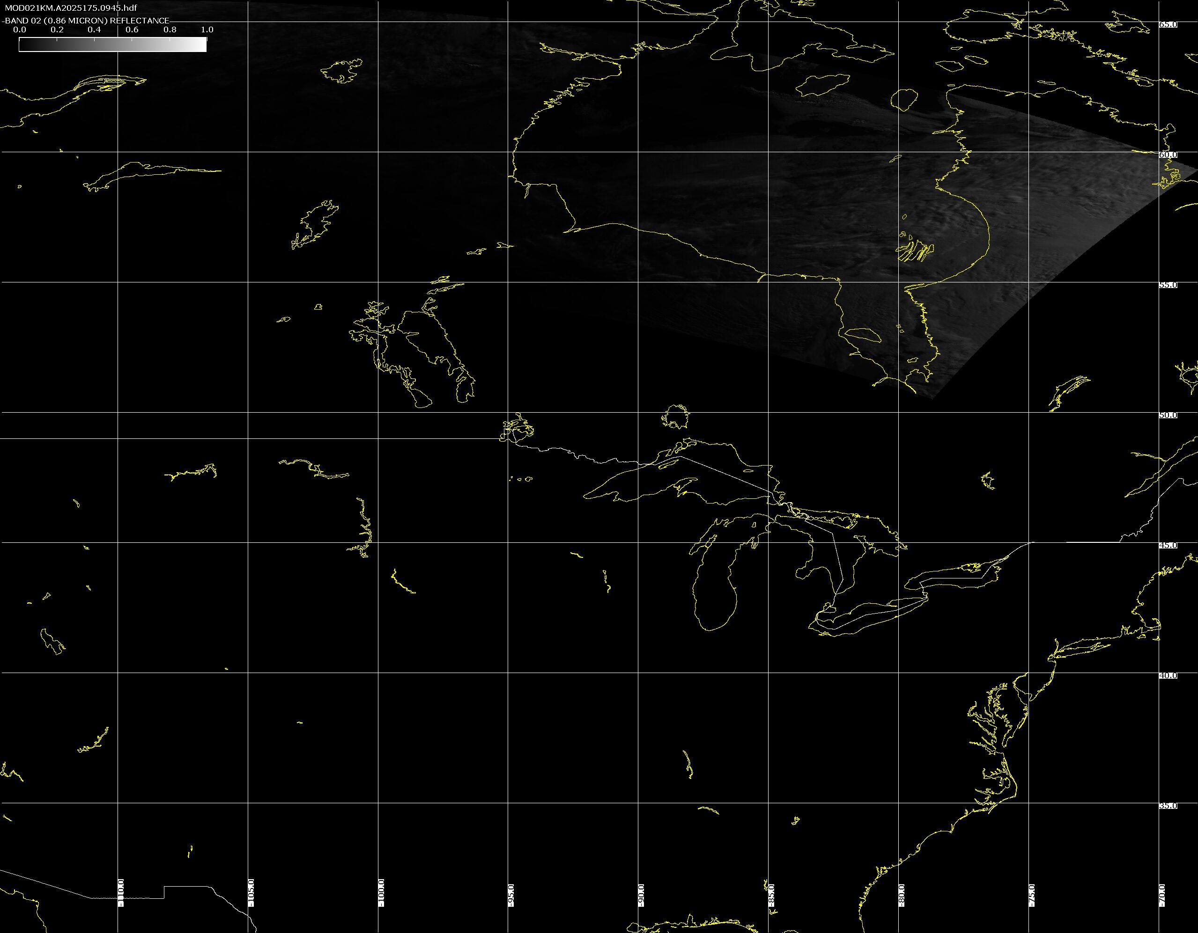Click the 55.0 latitude label

coord(1168,285)
